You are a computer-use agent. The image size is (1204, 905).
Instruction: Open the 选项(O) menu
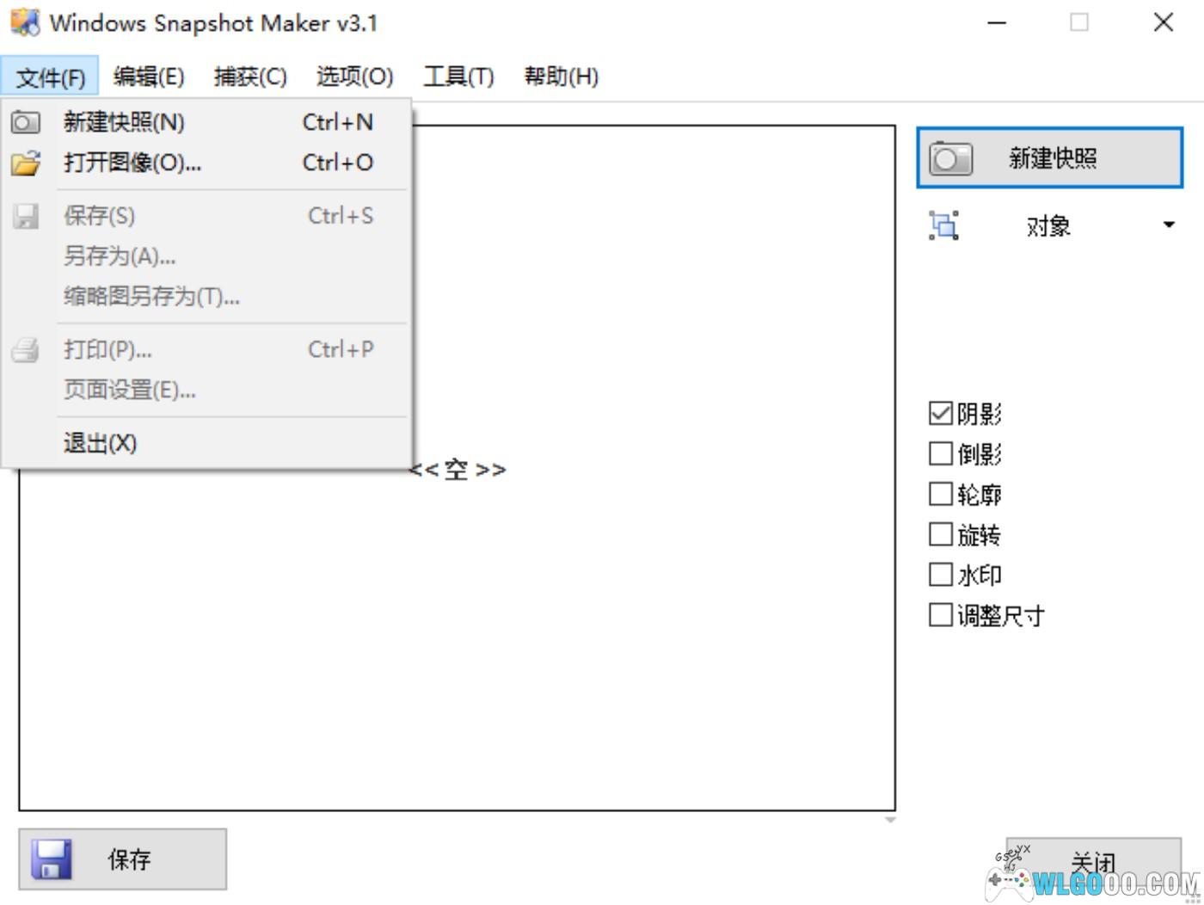pyautogui.click(x=354, y=77)
